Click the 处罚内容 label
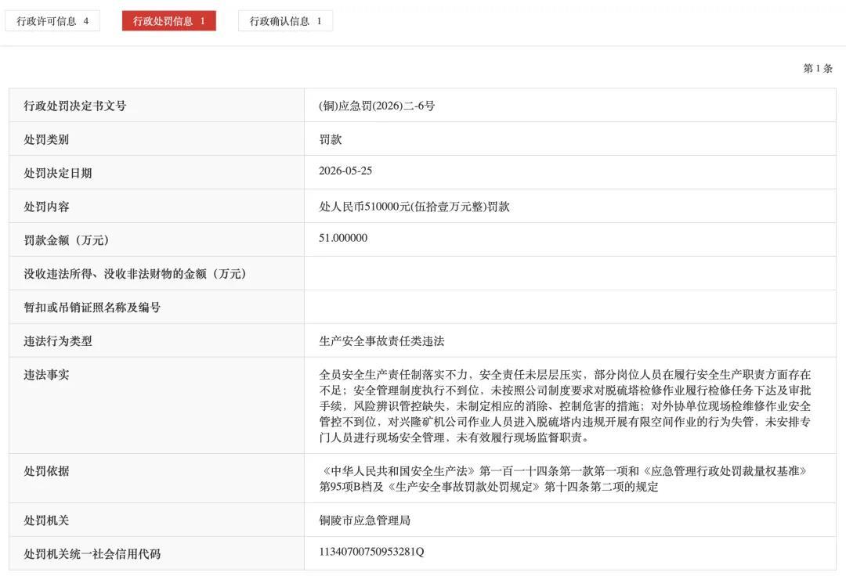The image size is (846, 576). pos(46,207)
